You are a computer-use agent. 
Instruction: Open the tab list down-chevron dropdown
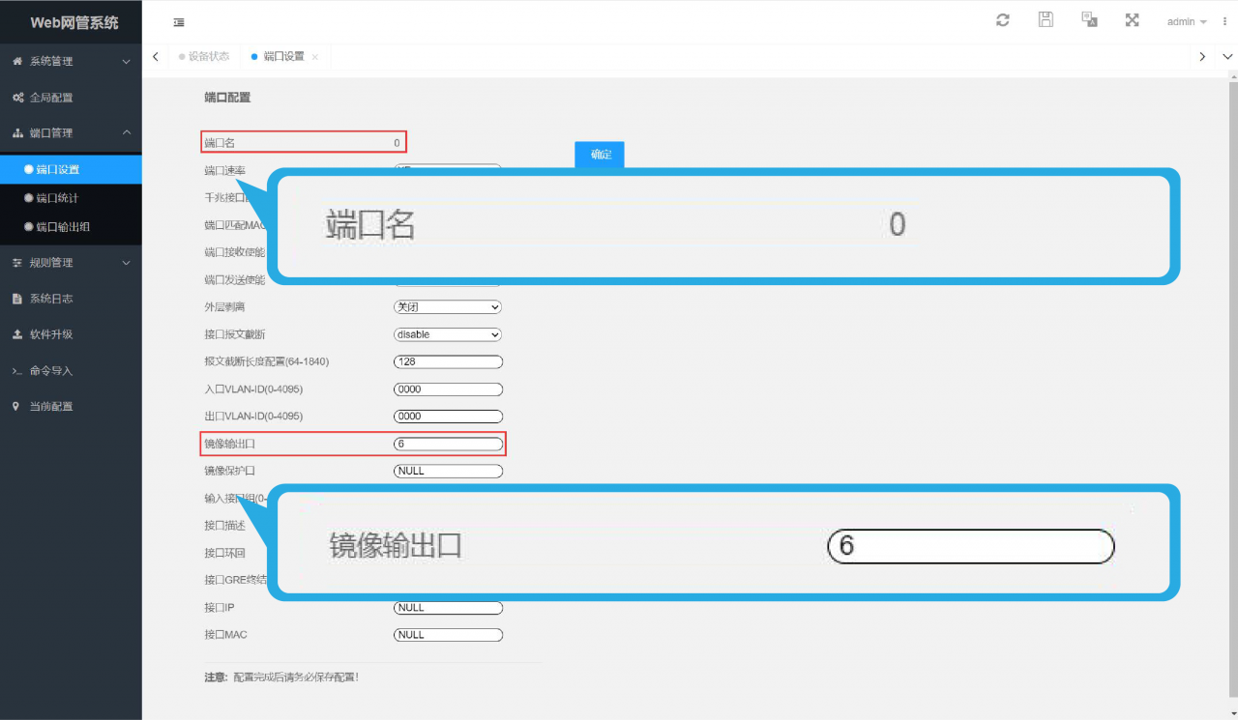[1228, 57]
